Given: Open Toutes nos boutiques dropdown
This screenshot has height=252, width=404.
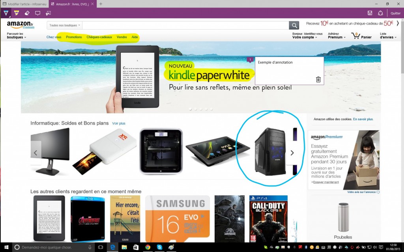Looking at the screenshot, I should click(64, 25).
